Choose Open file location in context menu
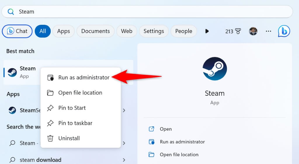Image resolution: width=299 pixels, height=164 pixels. [x=81, y=93]
